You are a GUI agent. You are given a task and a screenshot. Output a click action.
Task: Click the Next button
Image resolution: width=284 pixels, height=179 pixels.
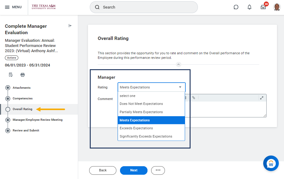coord(134,170)
